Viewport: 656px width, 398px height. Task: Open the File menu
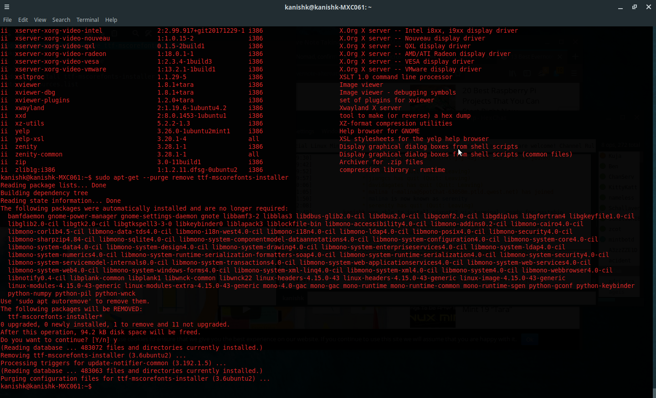7,20
